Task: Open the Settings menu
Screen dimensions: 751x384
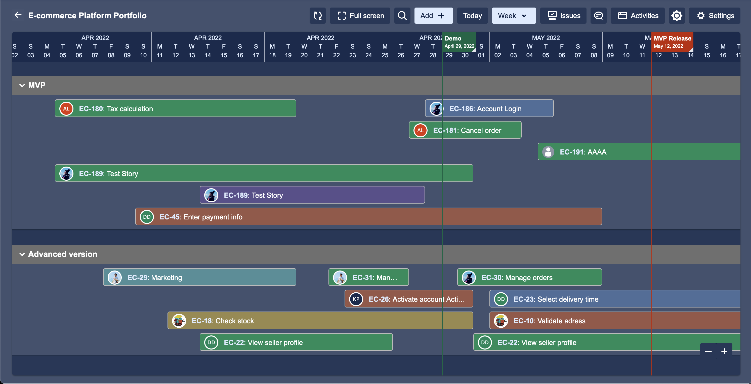Action: [715, 16]
